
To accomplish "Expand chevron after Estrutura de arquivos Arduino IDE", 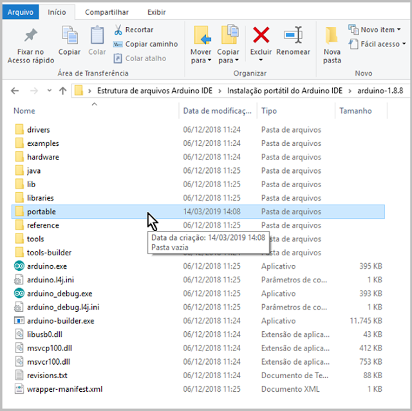I will (220, 91).
